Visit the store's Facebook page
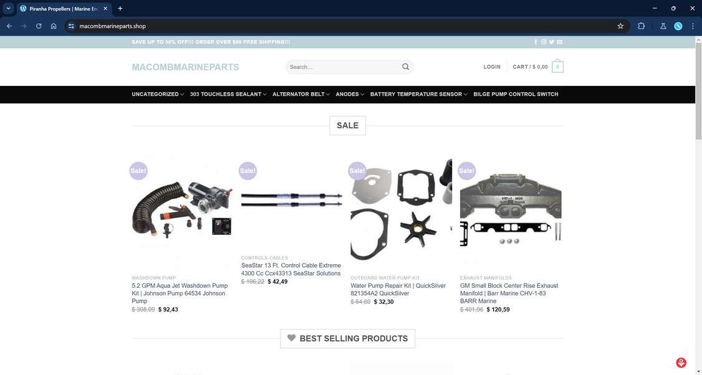 (x=536, y=42)
